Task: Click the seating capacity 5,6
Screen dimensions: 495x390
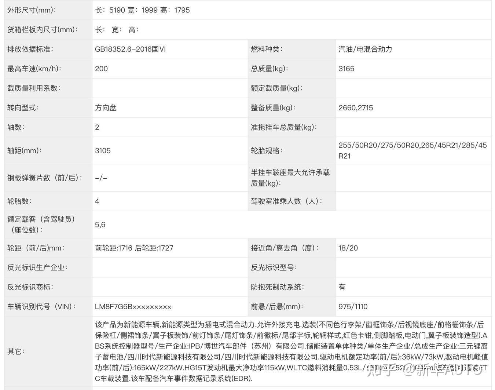Action: click(x=99, y=224)
